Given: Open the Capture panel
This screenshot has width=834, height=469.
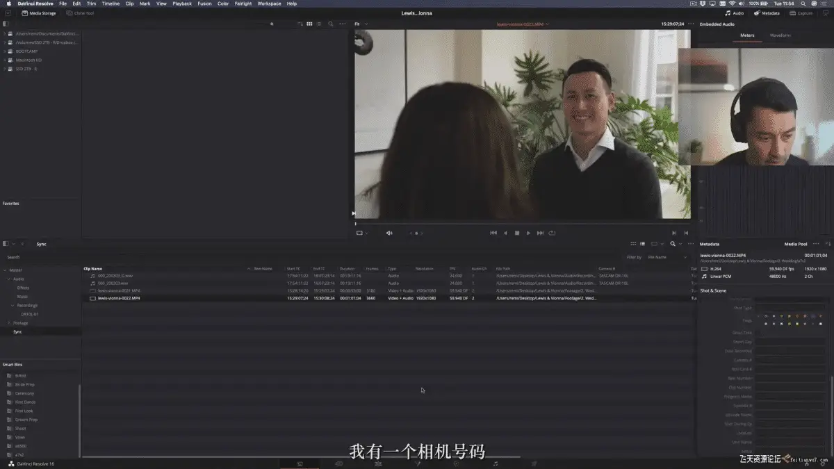Looking at the screenshot, I should point(801,13).
